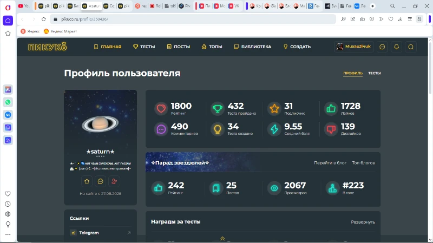Click the browser snapshot camera icon
This screenshot has width=433, height=243.
[362, 19]
